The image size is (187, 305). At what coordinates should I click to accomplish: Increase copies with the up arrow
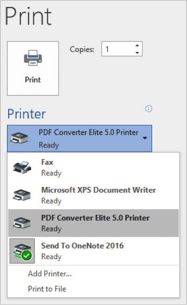coord(137,45)
